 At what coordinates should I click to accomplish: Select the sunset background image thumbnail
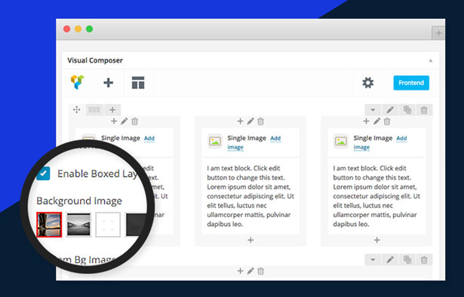(x=49, y=225)
